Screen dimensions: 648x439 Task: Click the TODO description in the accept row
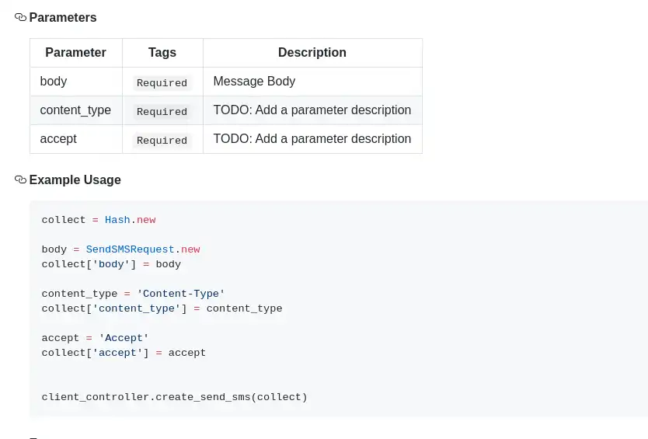[x=312, y=139]
